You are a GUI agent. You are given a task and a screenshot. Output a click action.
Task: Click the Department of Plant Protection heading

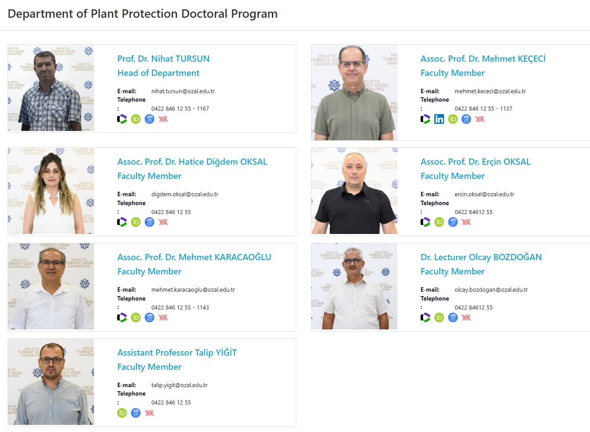pos(142,14)
